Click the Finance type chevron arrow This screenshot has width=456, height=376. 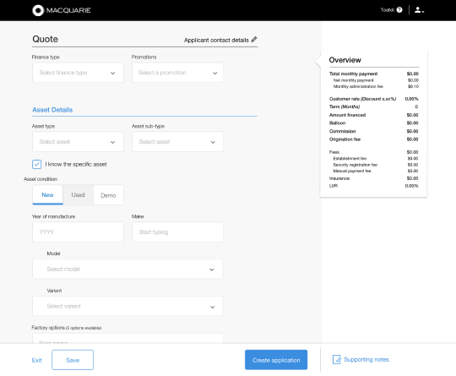coord(113,73)
